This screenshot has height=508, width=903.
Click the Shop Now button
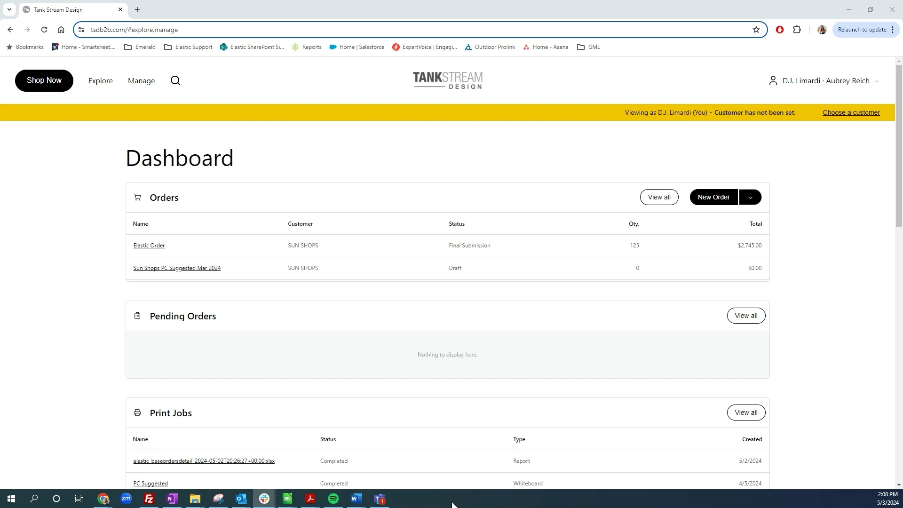pyautogui.click(x=44, y=80)
